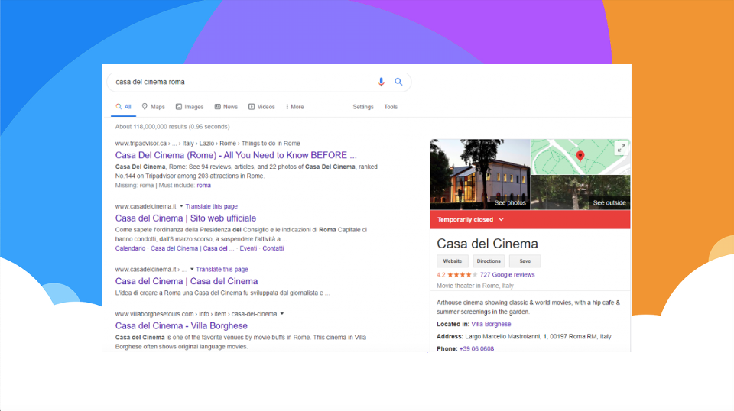The height and width of the screenshot is (411, 734).
Task: Click the 'See photos' building thumbnail
Action: click(x=480, y=174)
